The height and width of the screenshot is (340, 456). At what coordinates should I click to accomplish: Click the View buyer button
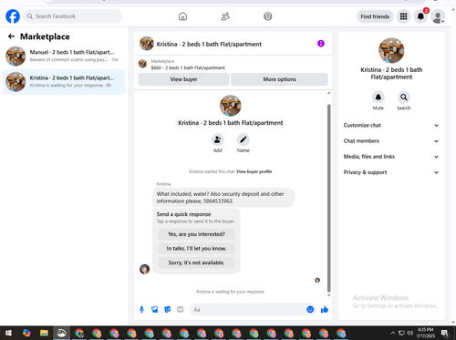pyautogui.click(x=183, y=79)
